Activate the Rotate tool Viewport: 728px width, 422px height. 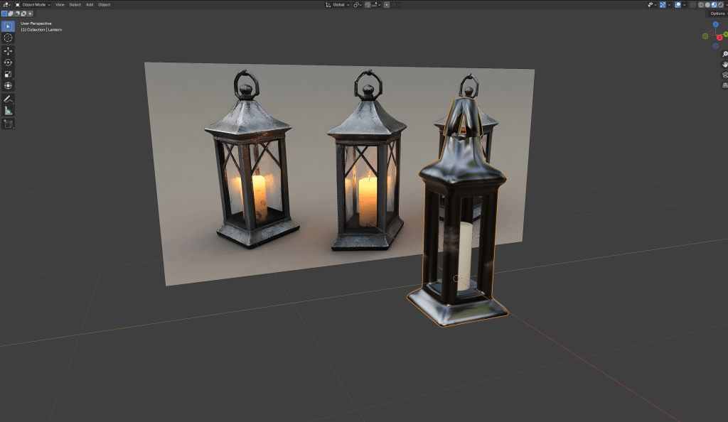tap(8, 63)
